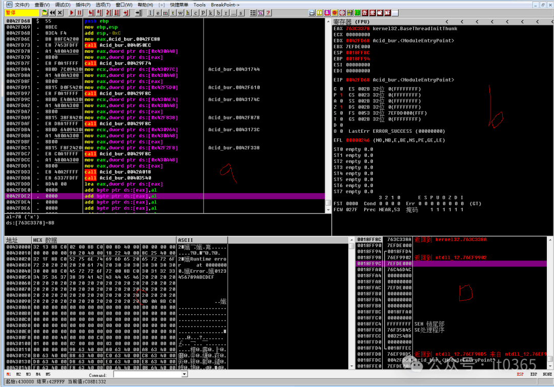Click the 地址 column header in dump
Image resolution: width=554 pixels, height=387 pixels.
coord(11,240)
